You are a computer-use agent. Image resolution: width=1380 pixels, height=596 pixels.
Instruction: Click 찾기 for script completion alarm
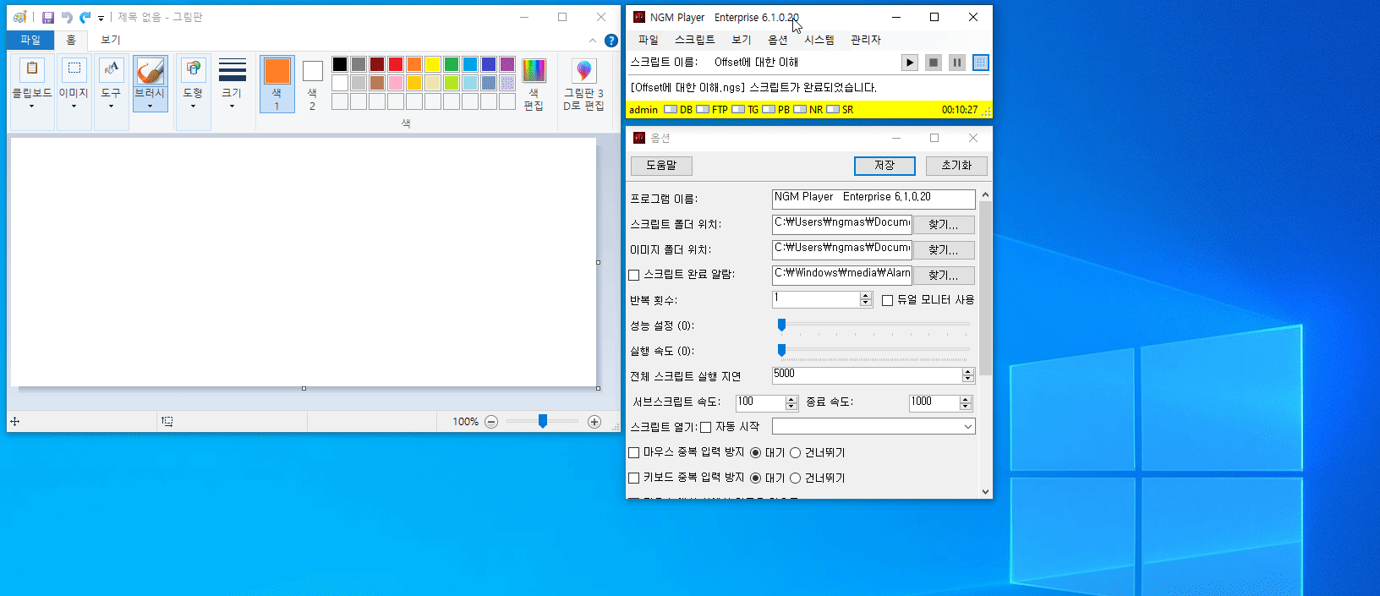(x=944, y=276)
